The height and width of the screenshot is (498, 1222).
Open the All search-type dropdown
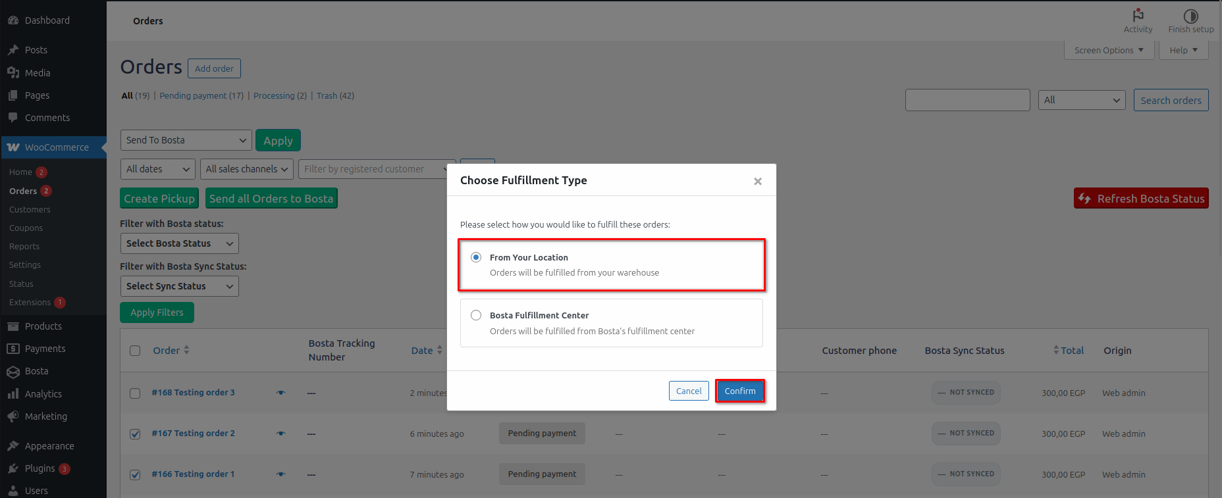pos(1082,100)
